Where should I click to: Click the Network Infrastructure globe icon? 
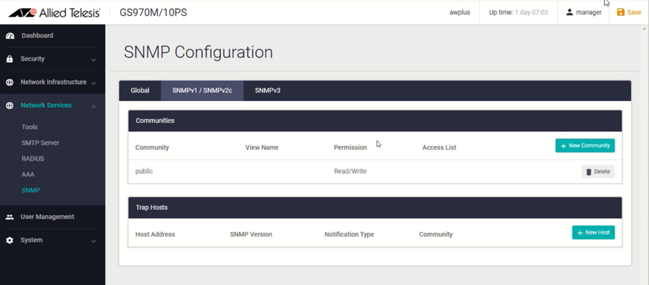tap(10, 83)
